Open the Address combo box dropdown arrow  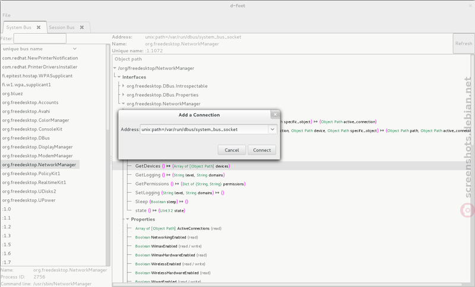coord(273,129)
